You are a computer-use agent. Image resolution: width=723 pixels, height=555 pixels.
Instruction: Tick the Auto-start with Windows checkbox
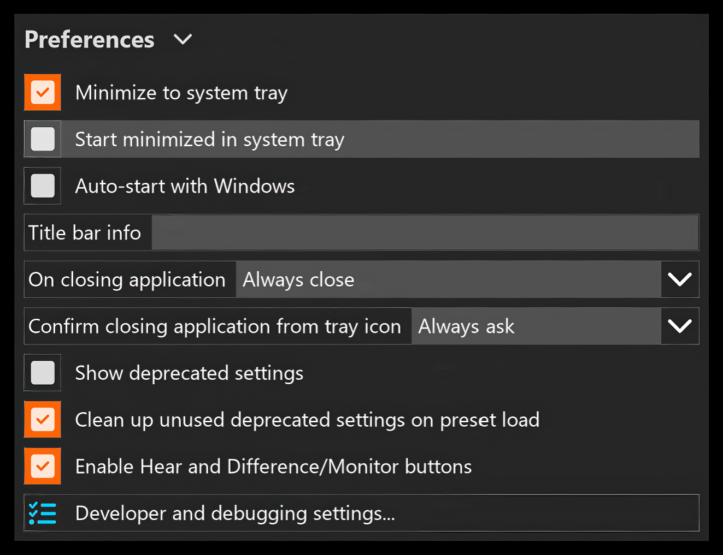[43, 186]
